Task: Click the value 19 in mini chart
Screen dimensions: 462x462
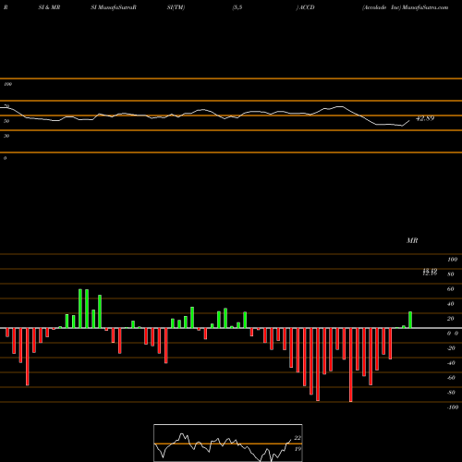Action: [298, 449]
